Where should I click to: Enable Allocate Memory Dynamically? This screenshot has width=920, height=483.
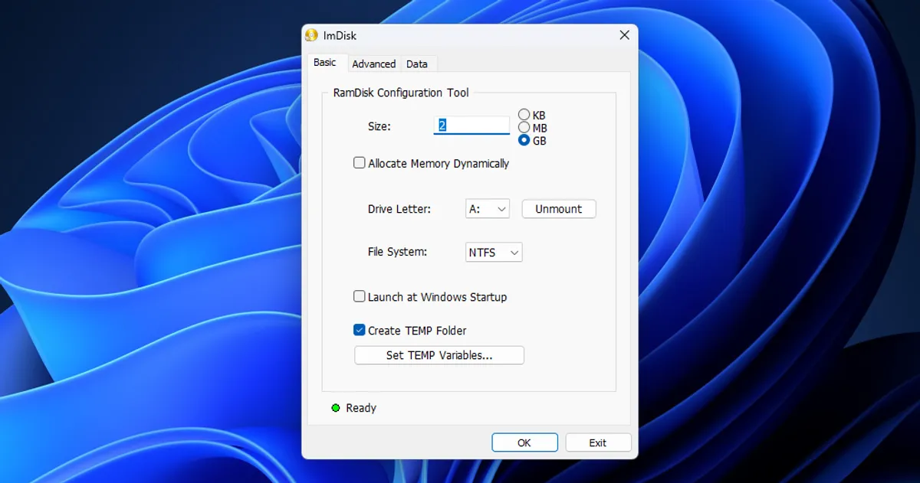tap(359, 163)
